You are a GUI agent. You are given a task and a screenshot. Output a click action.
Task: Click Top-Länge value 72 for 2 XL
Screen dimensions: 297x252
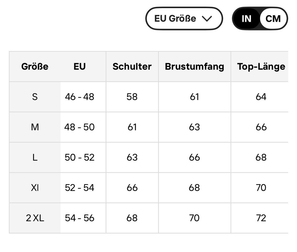[261, 218]
